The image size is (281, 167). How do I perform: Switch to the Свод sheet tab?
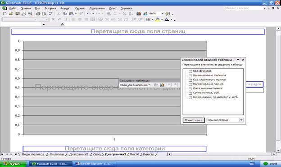[x=97, y=154]
